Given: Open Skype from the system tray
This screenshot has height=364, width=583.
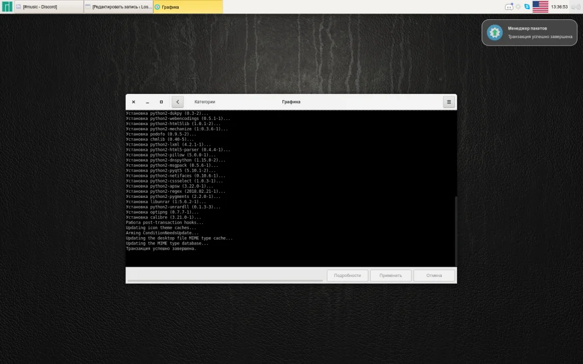Looking at the screenshot, I should pyautogui.click(x=527, y=7).
